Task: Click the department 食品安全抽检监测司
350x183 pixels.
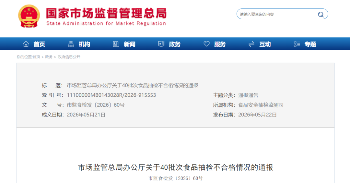Action: [261, 105]
